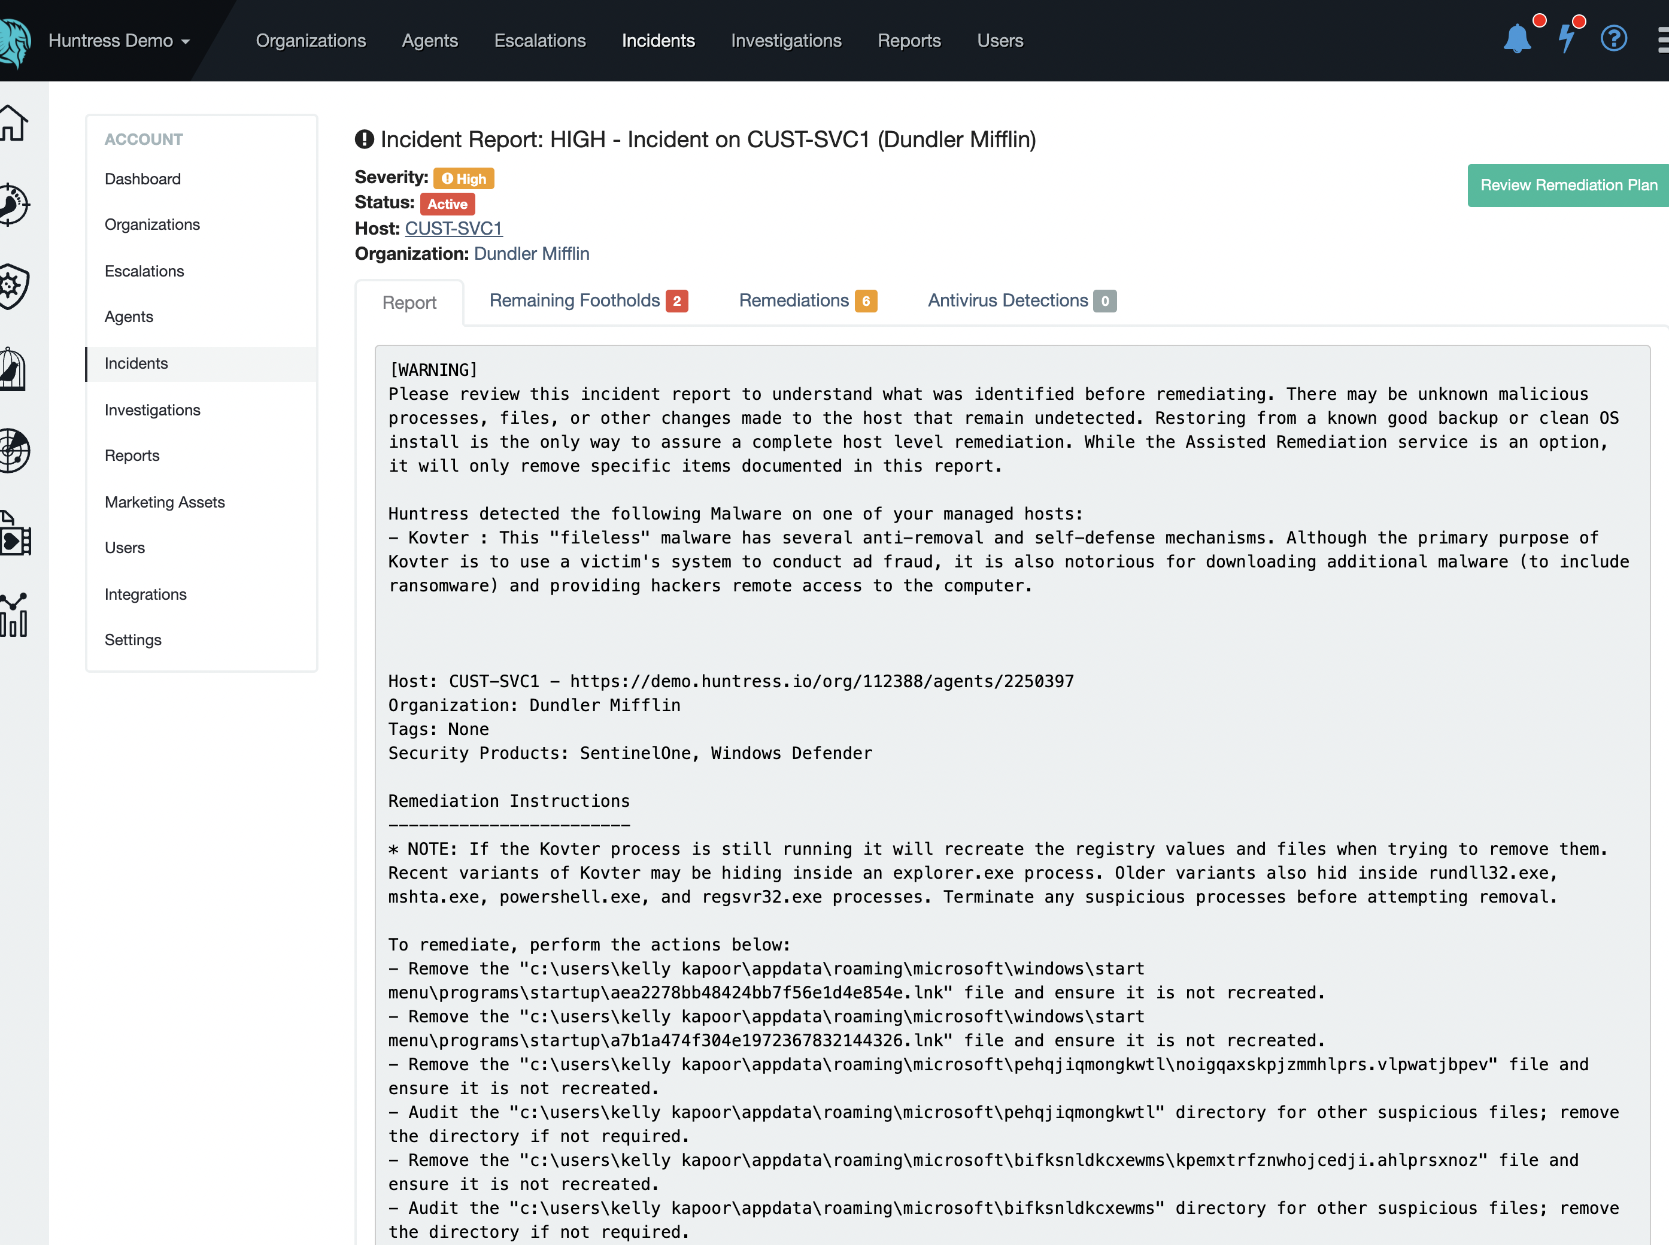
Task: Open Reports in the top navigation
Action: coord(909,41)
